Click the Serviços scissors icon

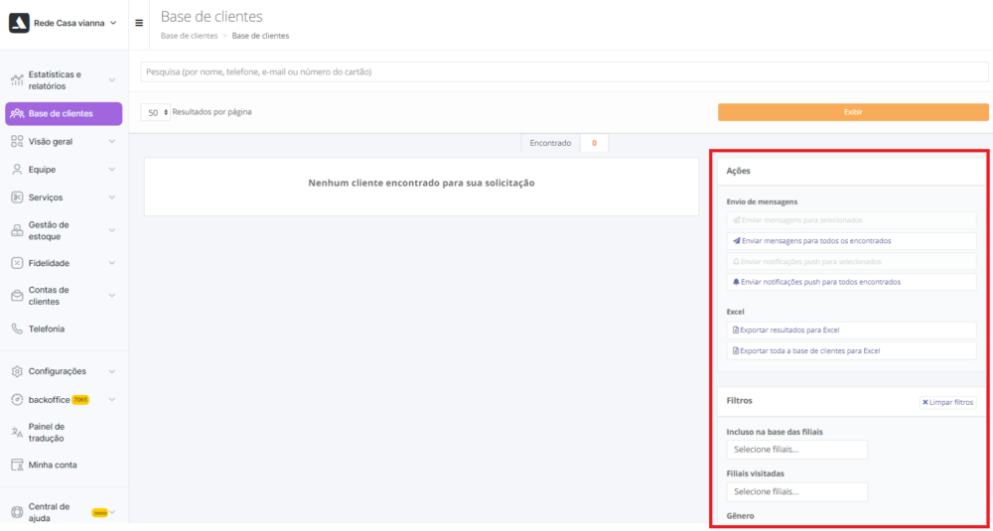coord(17,198)
